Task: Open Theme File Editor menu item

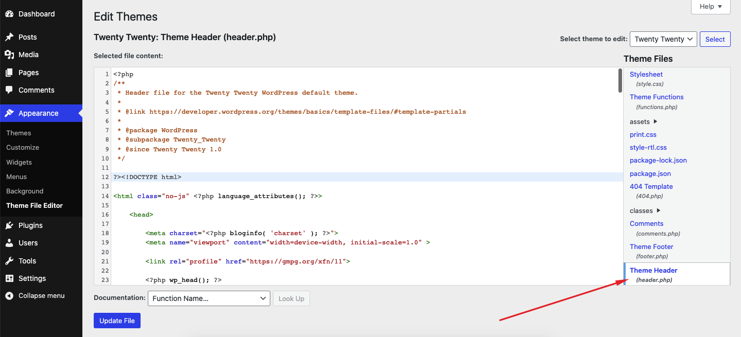Action: click(x=33, y=205)
